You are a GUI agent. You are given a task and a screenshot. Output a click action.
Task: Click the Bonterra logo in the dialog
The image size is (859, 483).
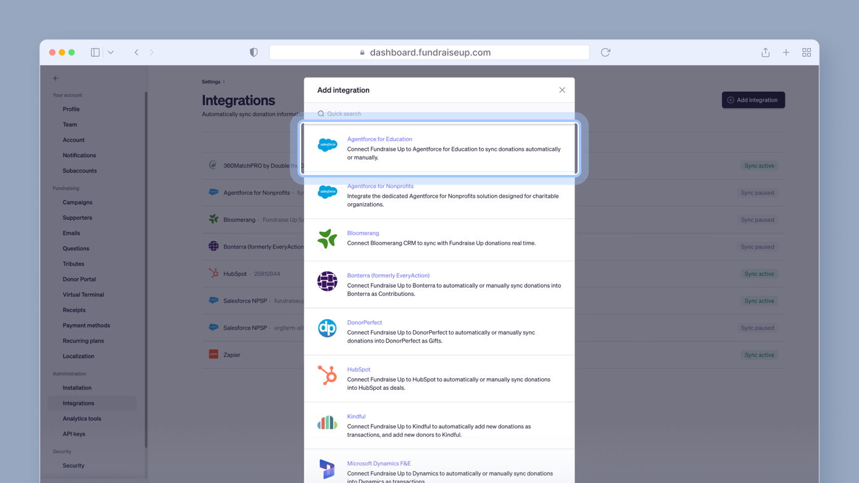tap(327, 282)
